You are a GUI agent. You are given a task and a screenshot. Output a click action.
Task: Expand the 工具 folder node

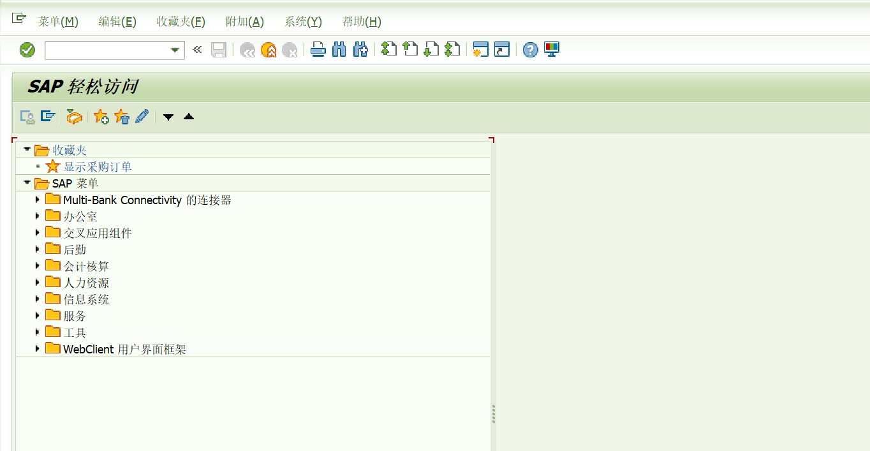point(38,332)
